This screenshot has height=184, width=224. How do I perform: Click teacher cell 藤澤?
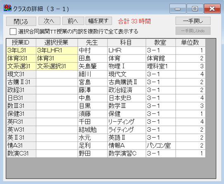[x=93, y=90]
